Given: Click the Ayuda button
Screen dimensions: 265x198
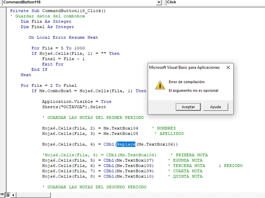Looking at the screenshot, I should [x=216, y=107].
